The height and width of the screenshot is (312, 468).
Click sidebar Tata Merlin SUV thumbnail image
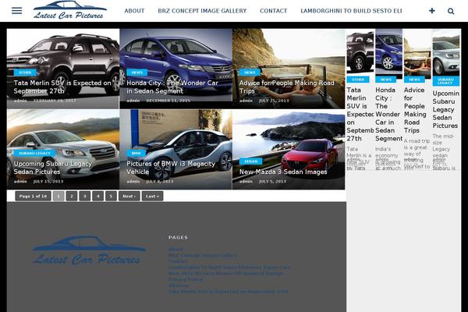tap(360, 51)
